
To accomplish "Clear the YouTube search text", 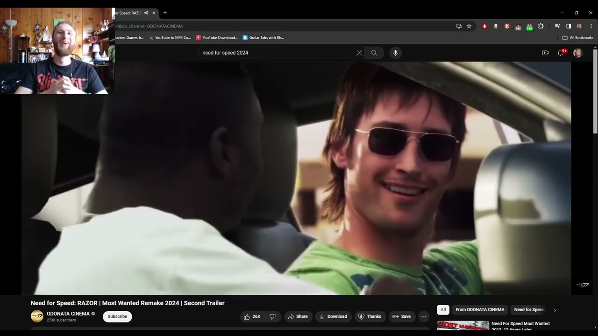I will tap(359, 53).
